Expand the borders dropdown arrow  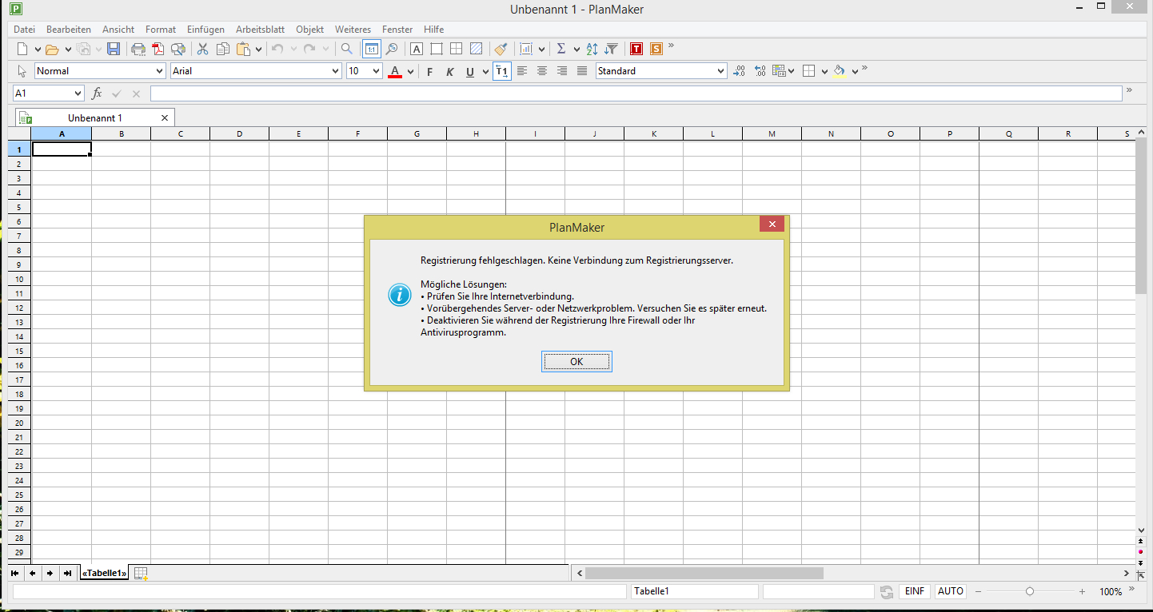click(824, 72)
